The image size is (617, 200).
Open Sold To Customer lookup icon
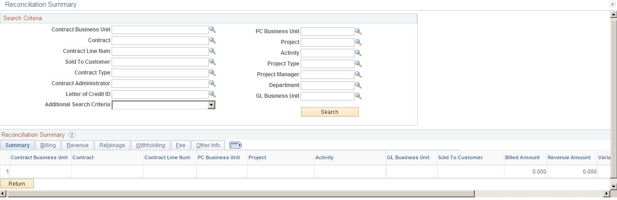tap(212, 62)
